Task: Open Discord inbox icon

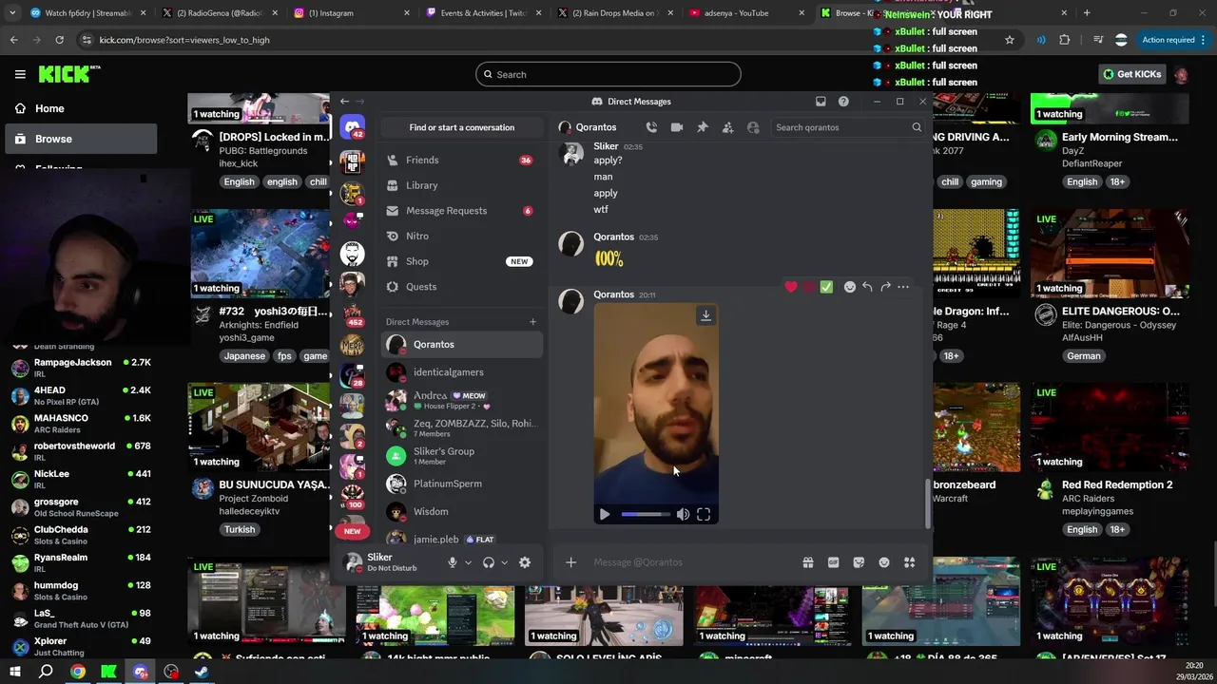Action: tap(821, 102)
